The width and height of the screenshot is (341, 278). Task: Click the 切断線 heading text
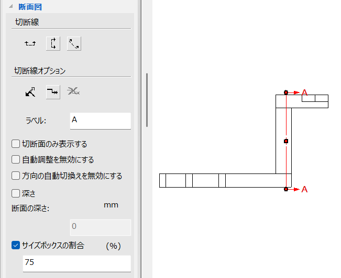(27, 22)
